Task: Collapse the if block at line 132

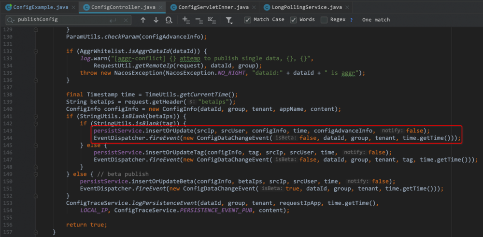Action: pos(36,51)
